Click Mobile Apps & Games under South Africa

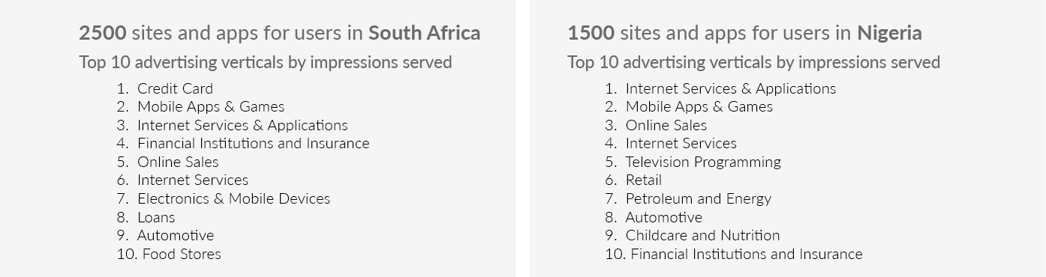[211, 106]
